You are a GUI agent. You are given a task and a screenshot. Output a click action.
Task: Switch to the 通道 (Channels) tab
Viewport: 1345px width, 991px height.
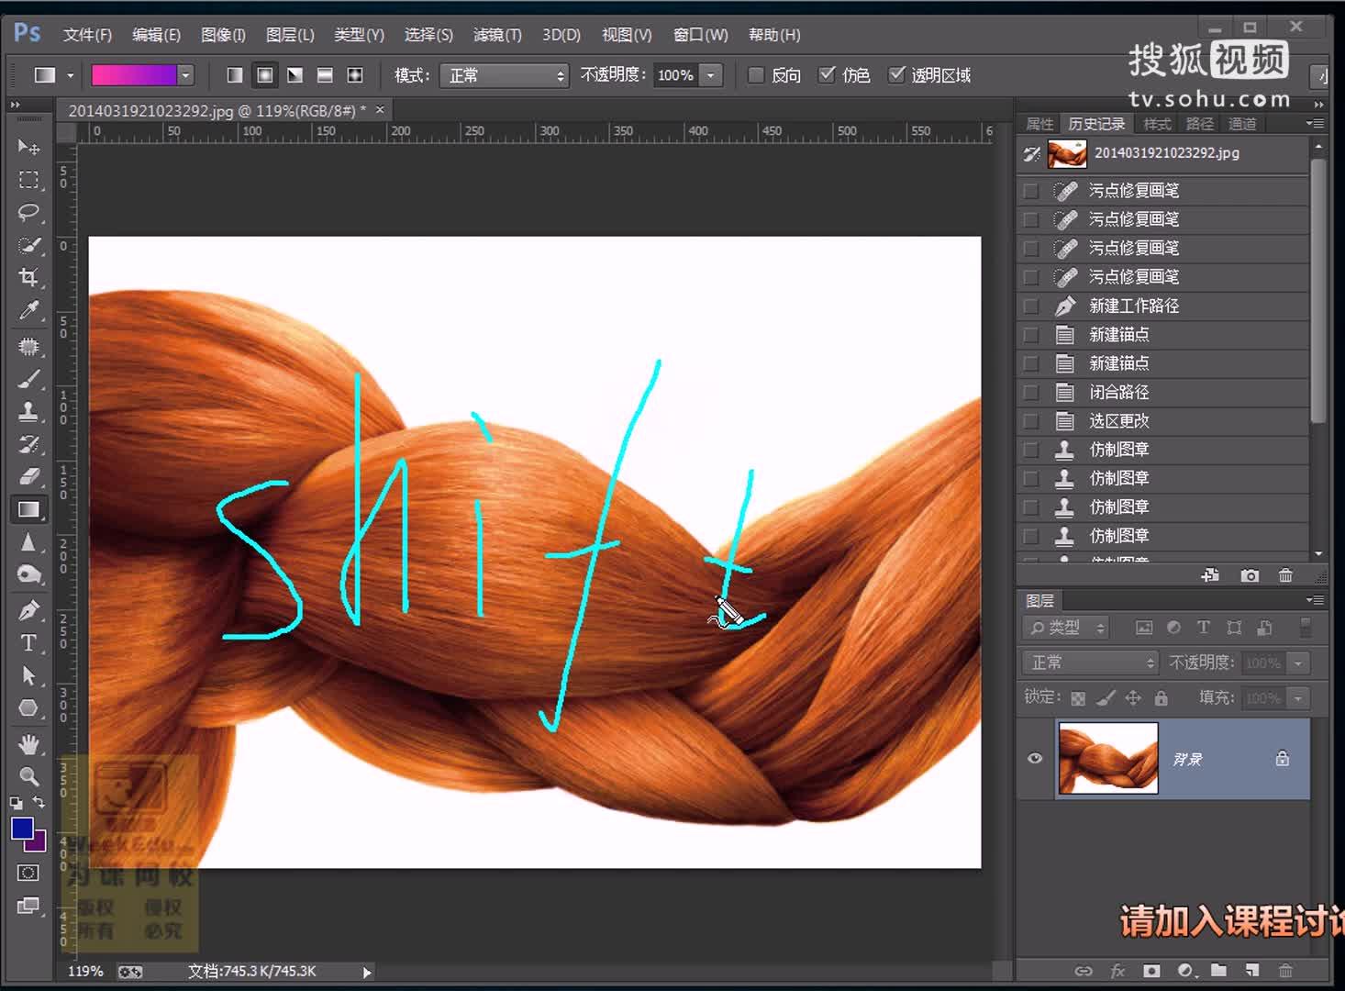[1241, 124]
